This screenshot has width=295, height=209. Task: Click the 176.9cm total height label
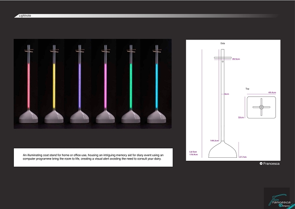click(193, 155)
